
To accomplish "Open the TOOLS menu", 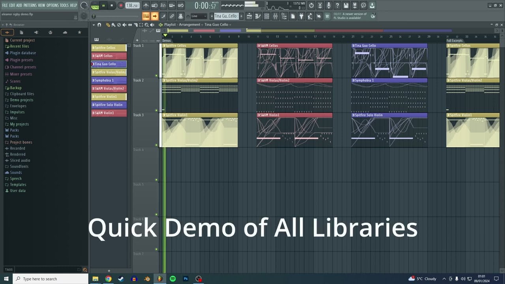I will [64, 6].
